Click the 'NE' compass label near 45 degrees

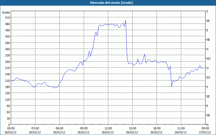point(208,115)
